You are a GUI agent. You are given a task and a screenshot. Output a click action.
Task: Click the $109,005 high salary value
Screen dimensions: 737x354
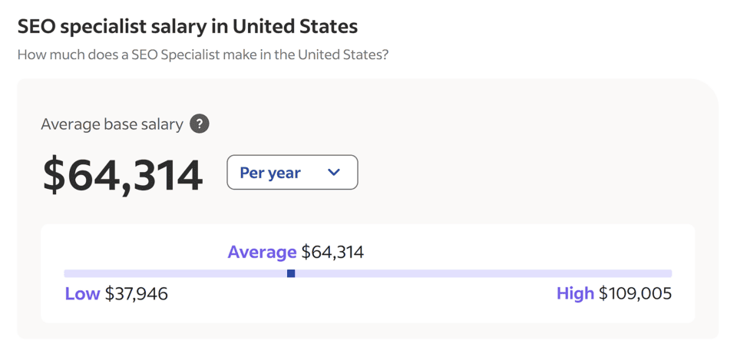(635, 293)
